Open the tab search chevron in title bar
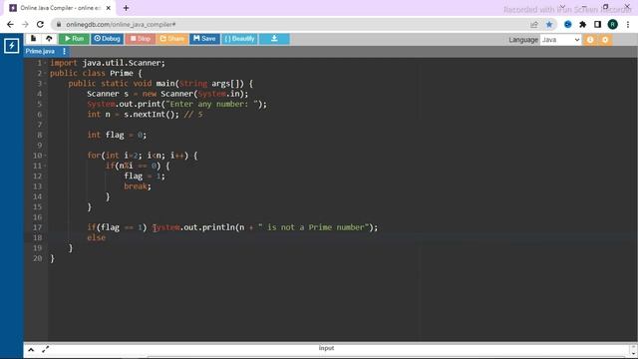The width and height of the screenshot is (638, 359). tap(562, 7)
